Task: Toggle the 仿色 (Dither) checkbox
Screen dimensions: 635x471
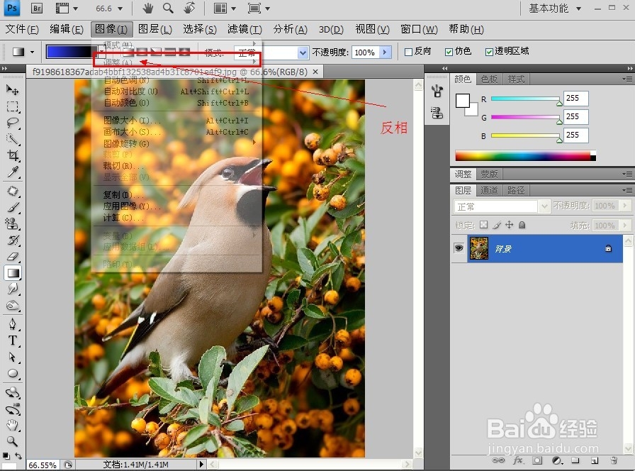Action: click(449, 52)
